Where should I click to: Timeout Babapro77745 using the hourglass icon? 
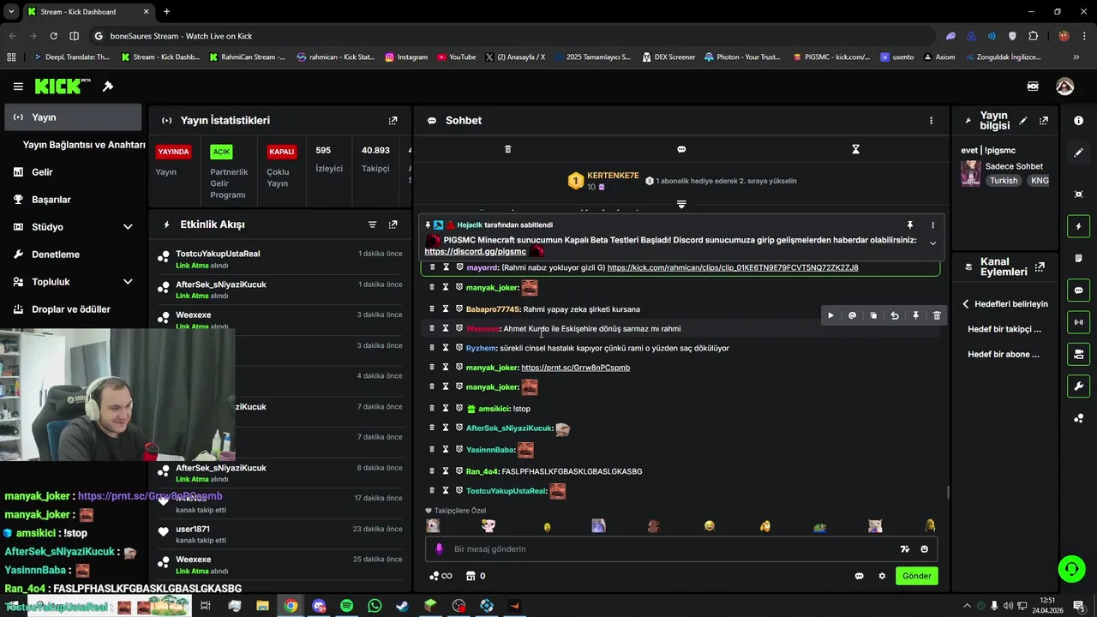click(446, 309)
